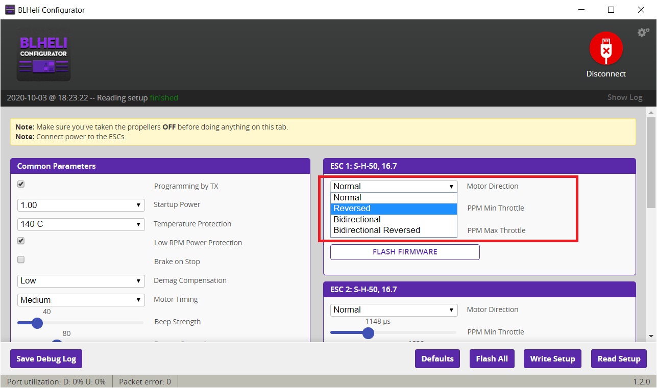Open Startup Power dropdown showing 1.00
Viewport: 657px width, 388px height.
pyautogui.click(x=81, y=205)
